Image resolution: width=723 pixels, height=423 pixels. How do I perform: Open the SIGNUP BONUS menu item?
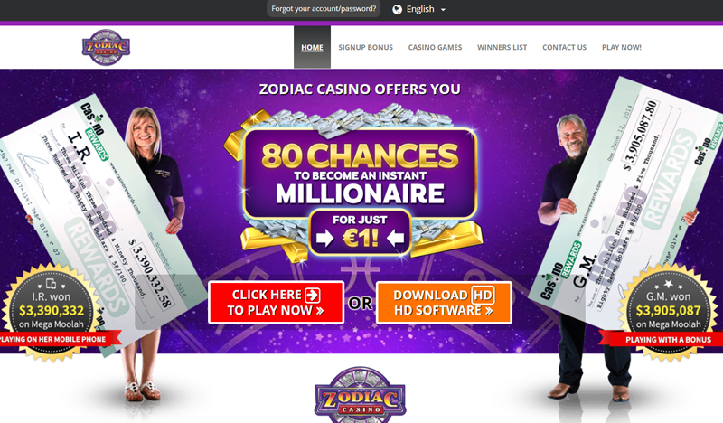tap(366, 47)
